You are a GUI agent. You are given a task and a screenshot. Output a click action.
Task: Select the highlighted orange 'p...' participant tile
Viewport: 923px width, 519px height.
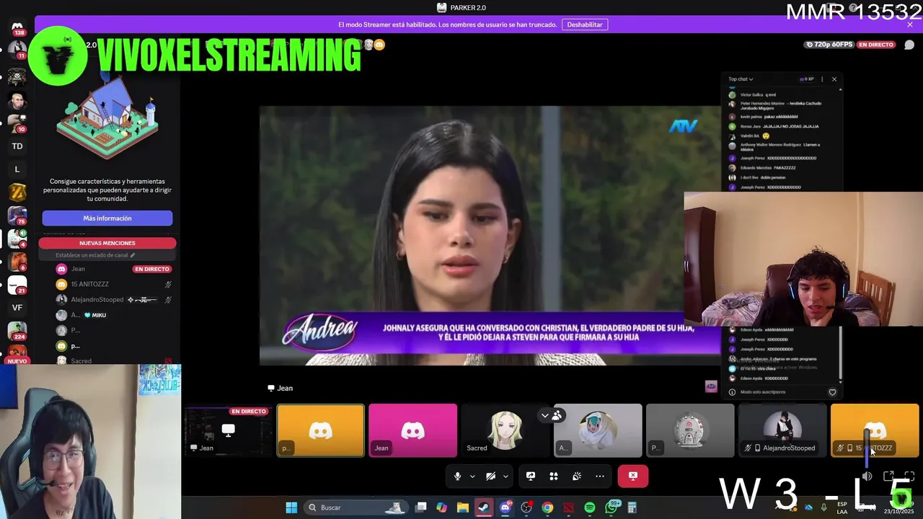click(x=321, y=430)
